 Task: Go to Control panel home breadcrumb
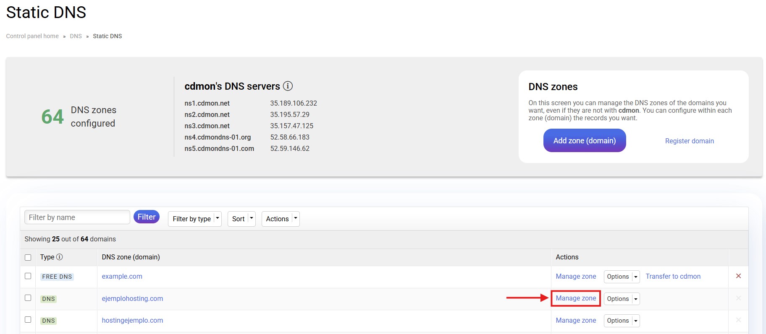32,36
